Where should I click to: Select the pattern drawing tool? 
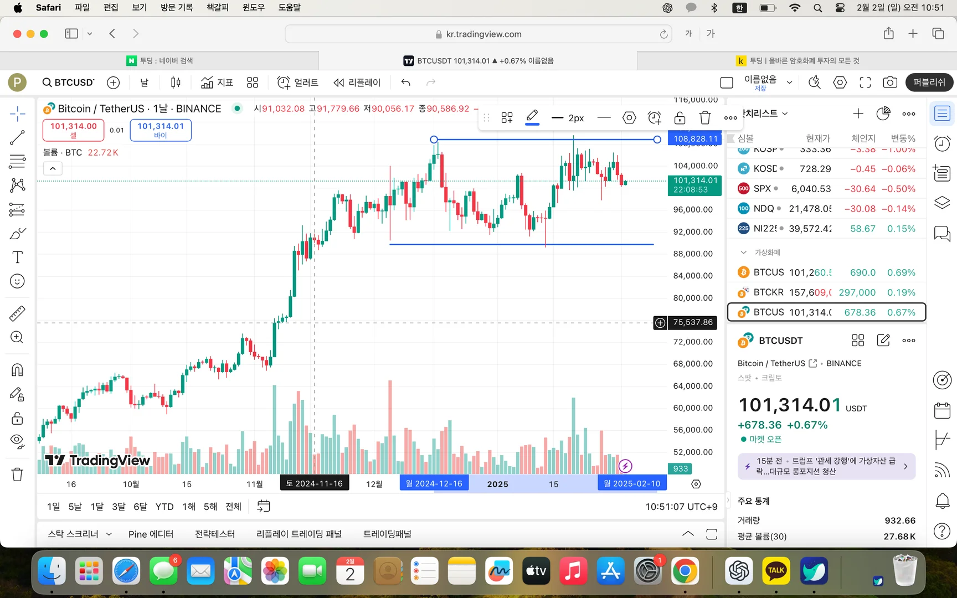pyautogui.click(x=17, y=185)
